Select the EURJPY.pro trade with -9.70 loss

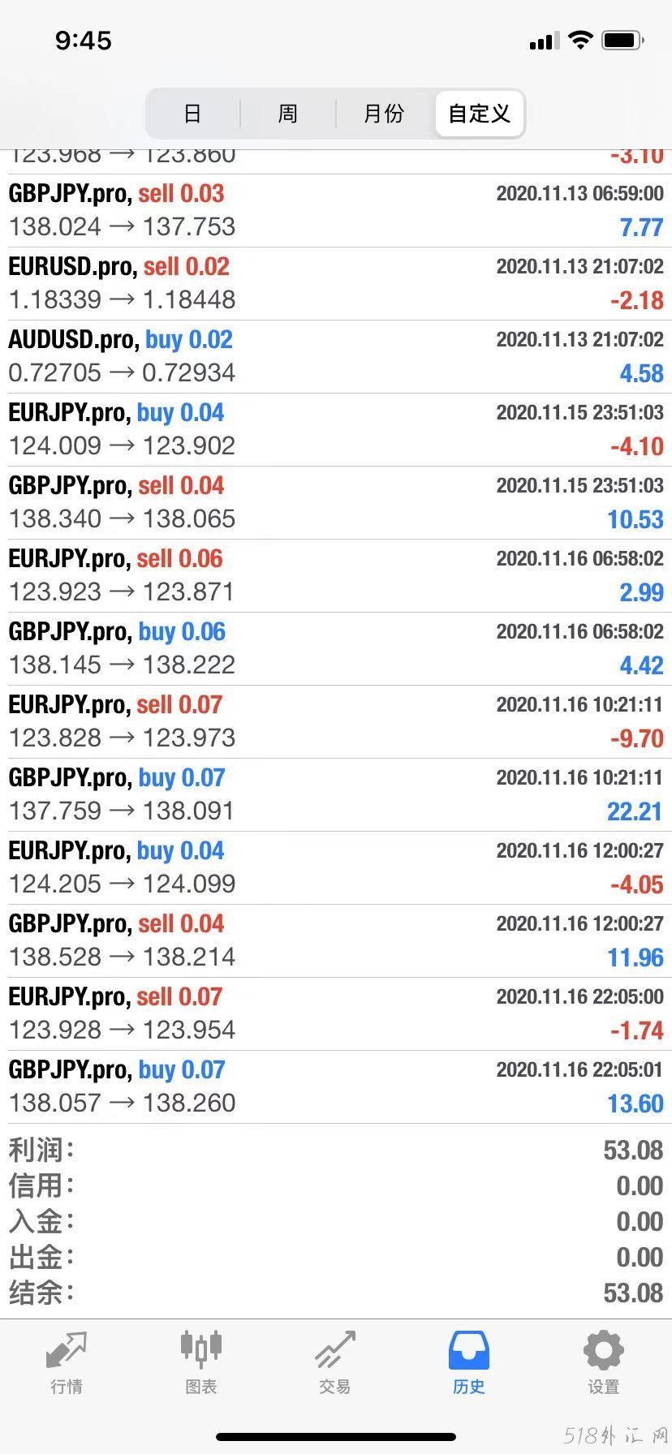336,722
